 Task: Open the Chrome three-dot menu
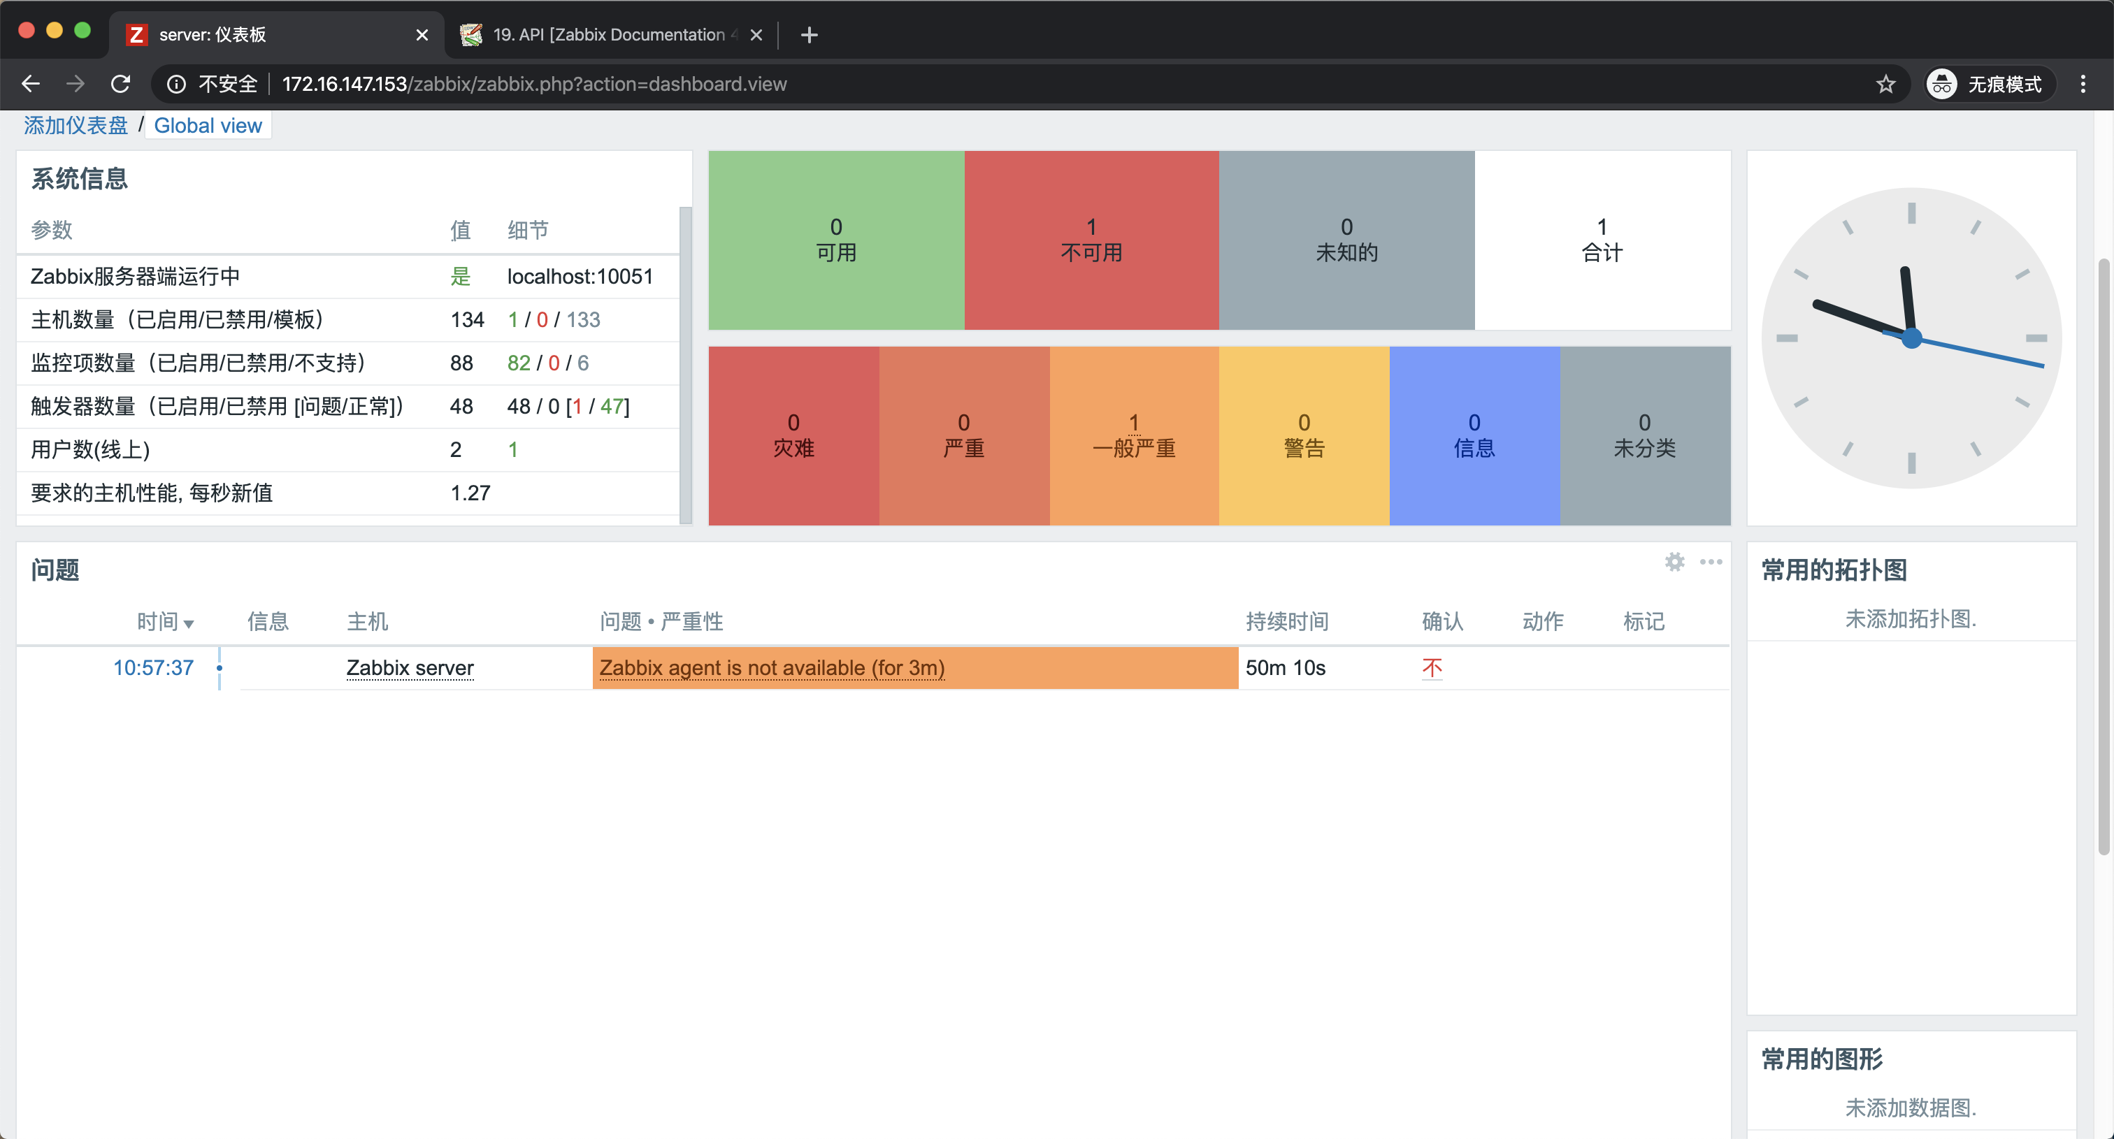(2082, 84)
